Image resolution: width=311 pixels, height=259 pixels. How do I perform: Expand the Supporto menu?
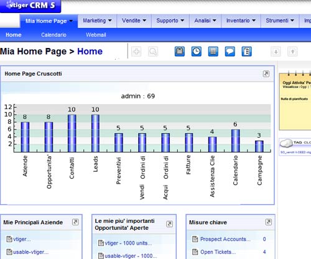click(170, 21)
